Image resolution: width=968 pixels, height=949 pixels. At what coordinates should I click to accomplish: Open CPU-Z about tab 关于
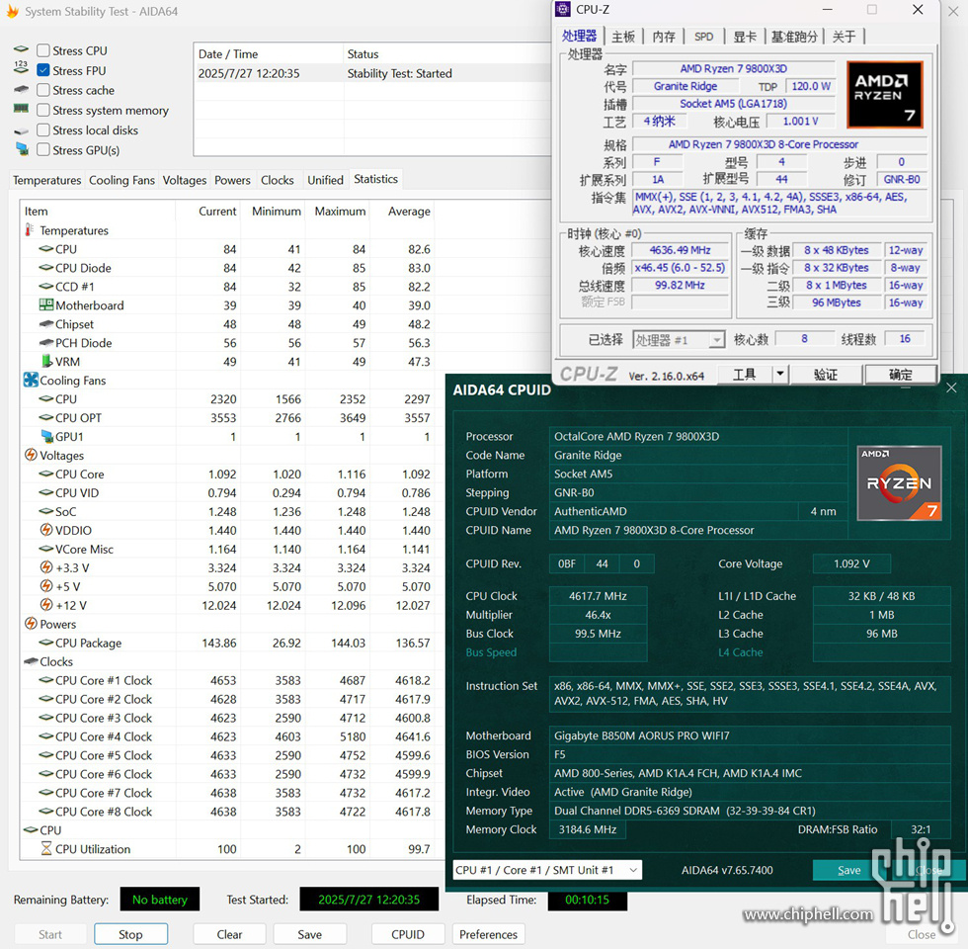tap(844, 37)
